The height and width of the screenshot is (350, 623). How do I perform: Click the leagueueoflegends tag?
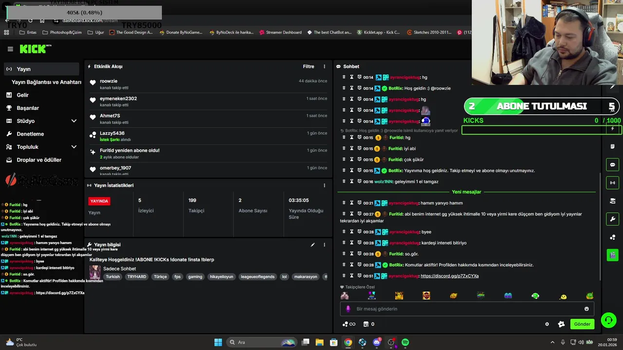coord(257,277)
